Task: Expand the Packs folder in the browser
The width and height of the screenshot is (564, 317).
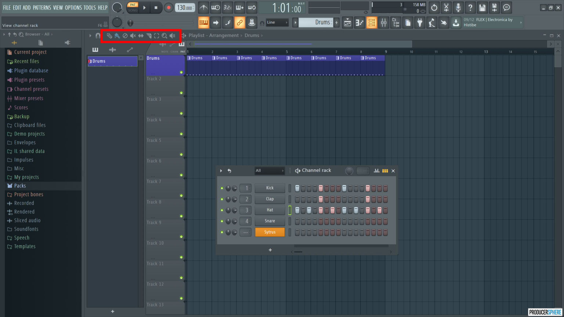Action: coord(19,186)
